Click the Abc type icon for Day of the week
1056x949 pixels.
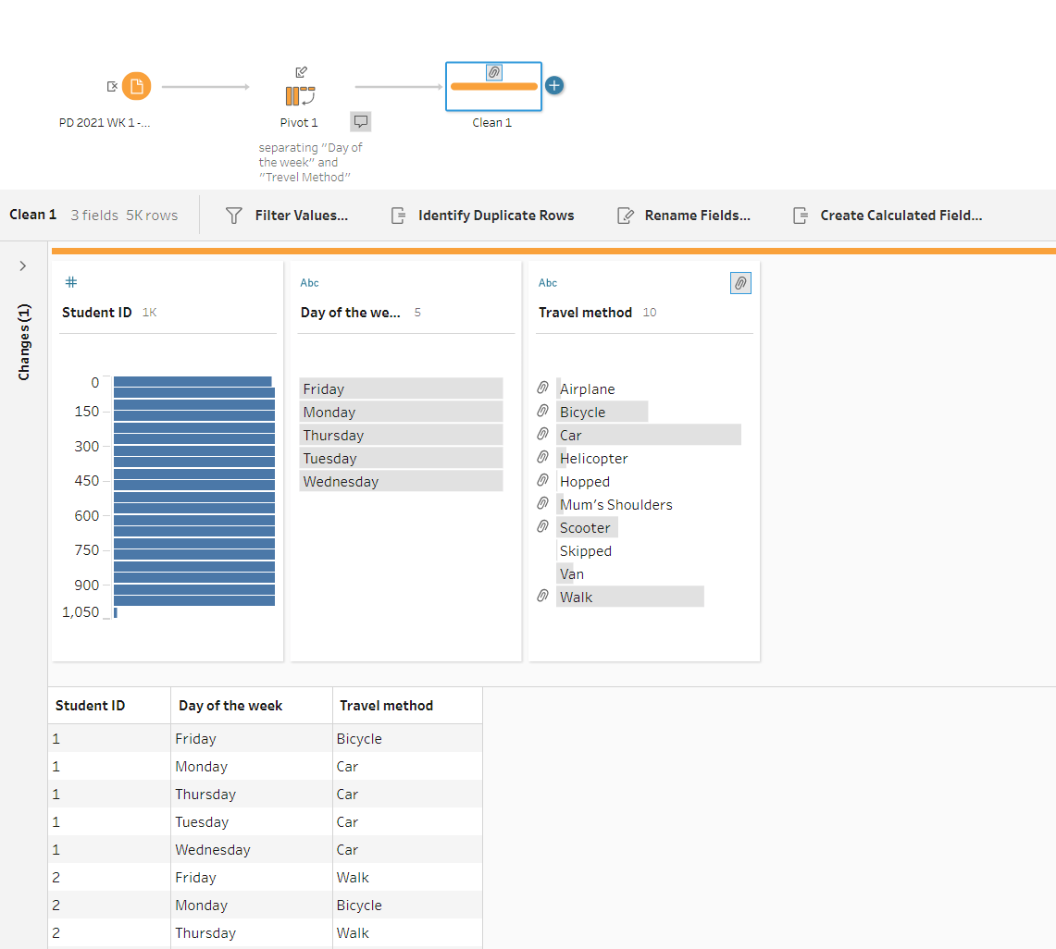(309, 283)
